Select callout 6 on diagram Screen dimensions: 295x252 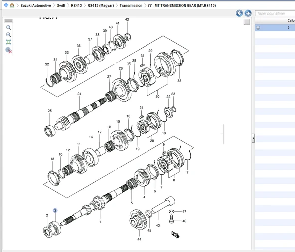pos(155,191)
